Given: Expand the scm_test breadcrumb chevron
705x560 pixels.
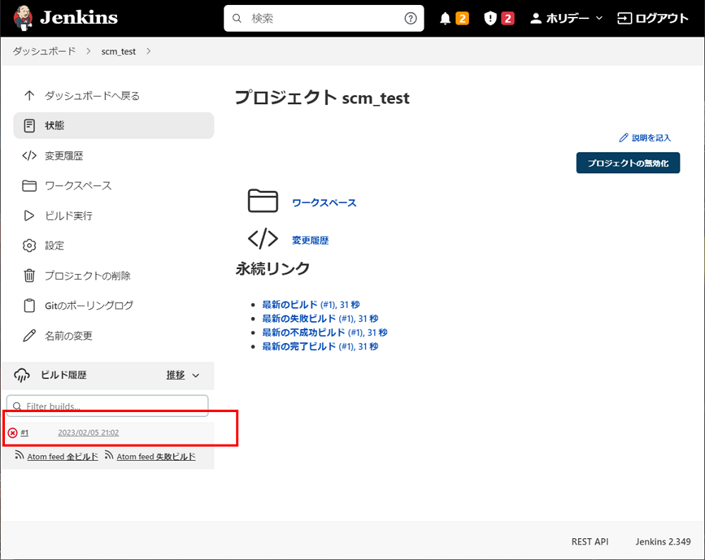Looking at the screenshot, I should 148,51.
